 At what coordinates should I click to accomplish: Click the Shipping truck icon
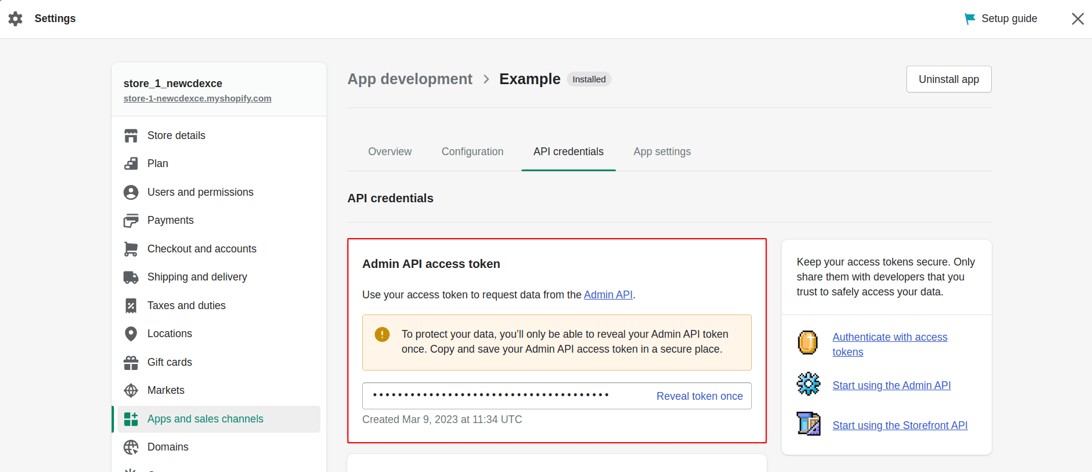tap(131, 277)
